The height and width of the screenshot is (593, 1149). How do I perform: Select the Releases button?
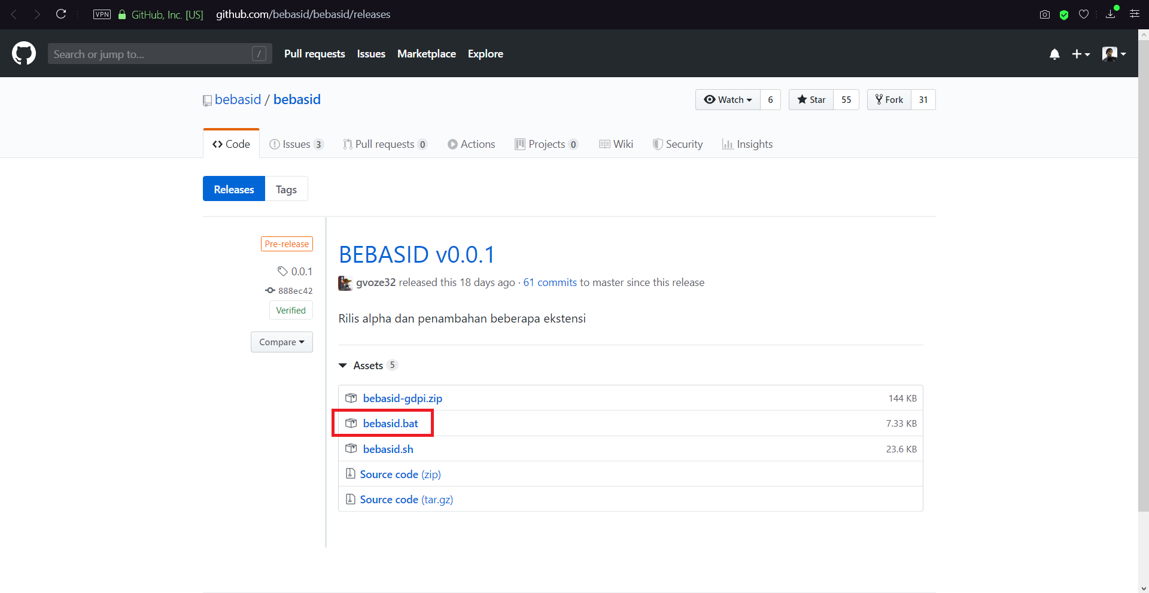pos(234,189)
